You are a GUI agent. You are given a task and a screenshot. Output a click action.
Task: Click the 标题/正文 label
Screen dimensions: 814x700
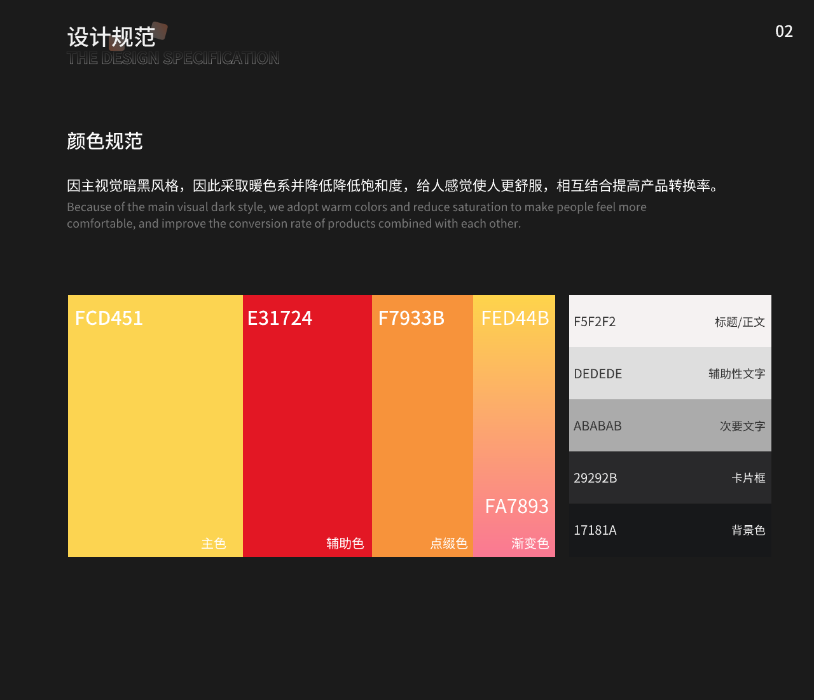(740, 322)
